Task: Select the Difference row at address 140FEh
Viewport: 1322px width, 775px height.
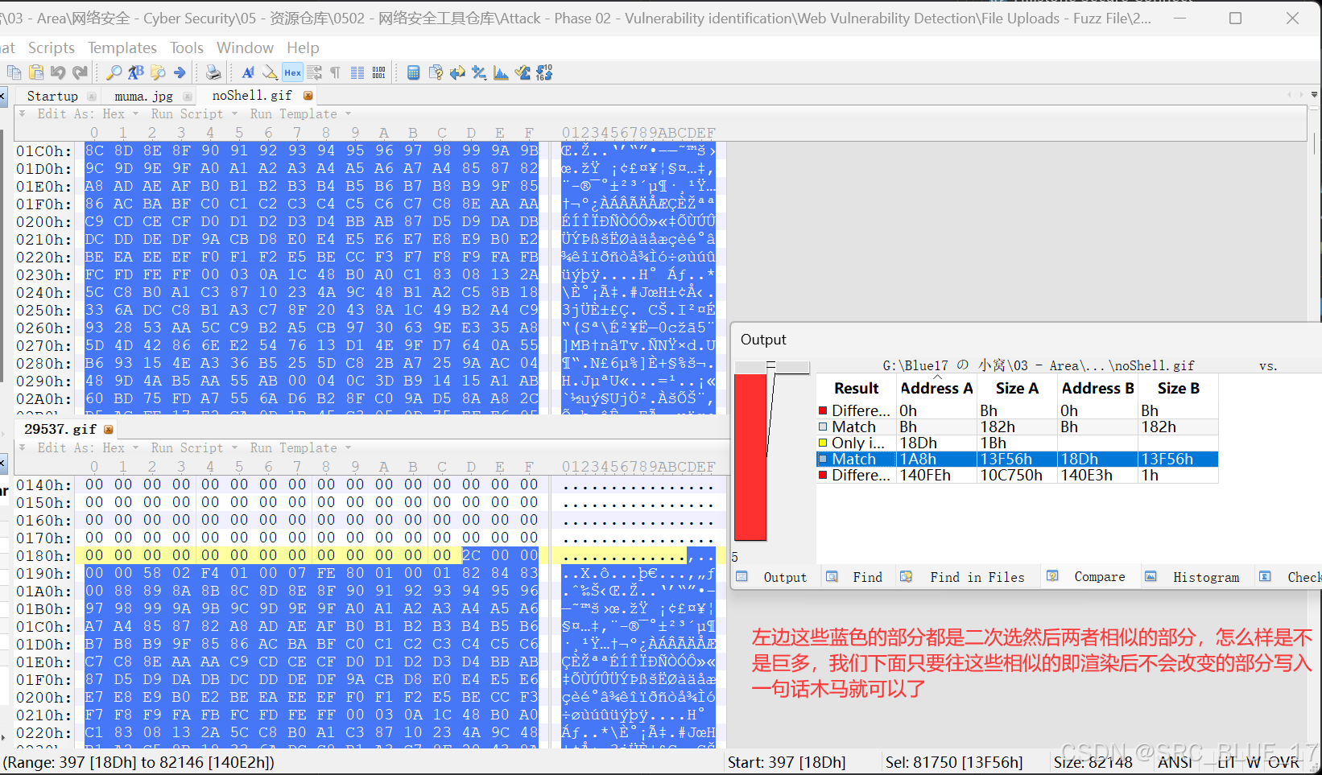Action: 1017,475
